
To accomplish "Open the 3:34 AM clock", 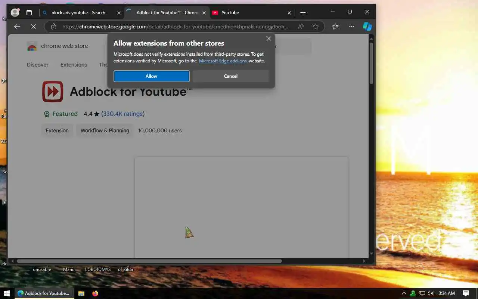I will click(447, 293).
